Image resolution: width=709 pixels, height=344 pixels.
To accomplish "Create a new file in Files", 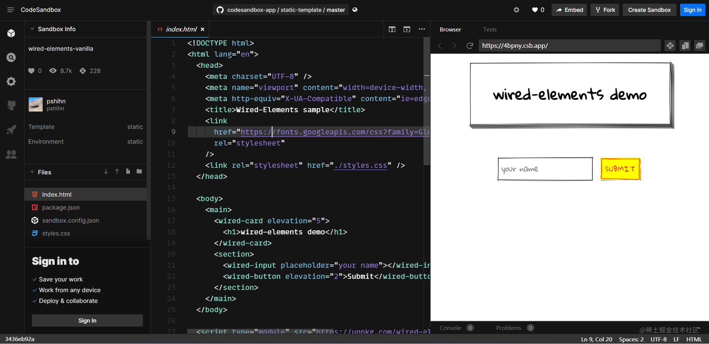I will click(128, 171).
